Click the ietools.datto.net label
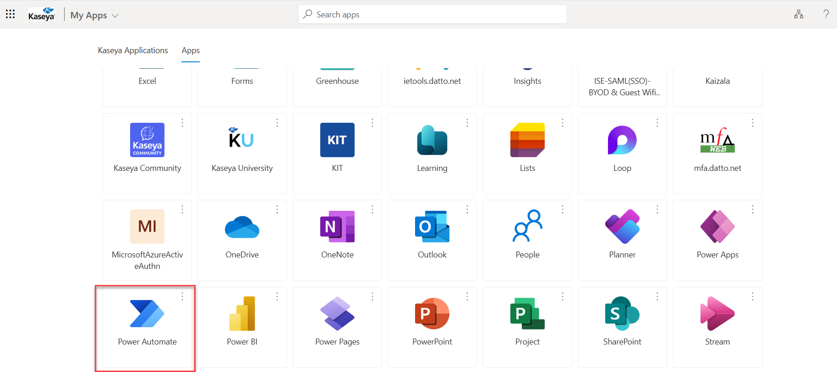This screenshot has width=837, height=372. [432, 81]
